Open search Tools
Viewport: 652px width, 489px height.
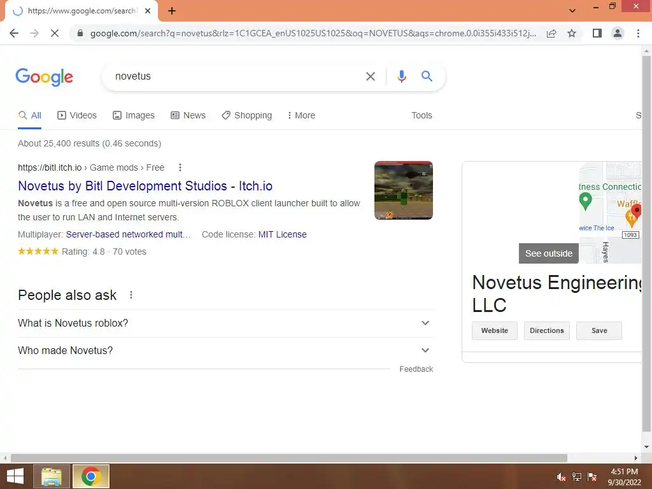coord(422,116)
